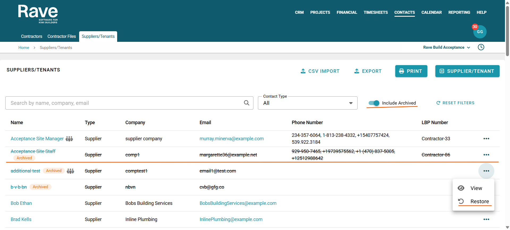Open the GG user avatar menu

click(480, 32)
